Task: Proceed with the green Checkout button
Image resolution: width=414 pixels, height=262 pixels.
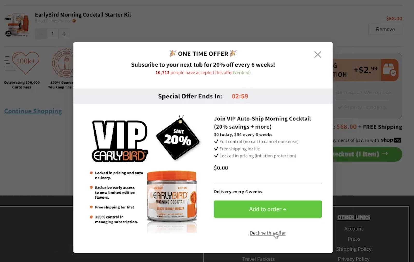Action: 367,154
